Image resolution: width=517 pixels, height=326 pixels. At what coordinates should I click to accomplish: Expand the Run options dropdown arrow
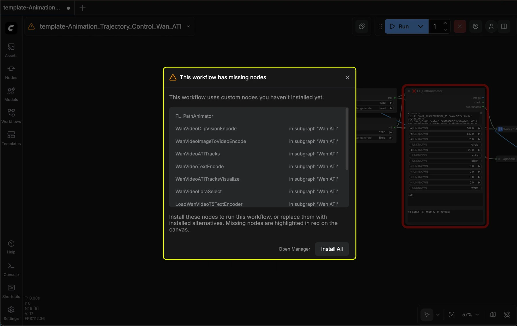point(421,26)
